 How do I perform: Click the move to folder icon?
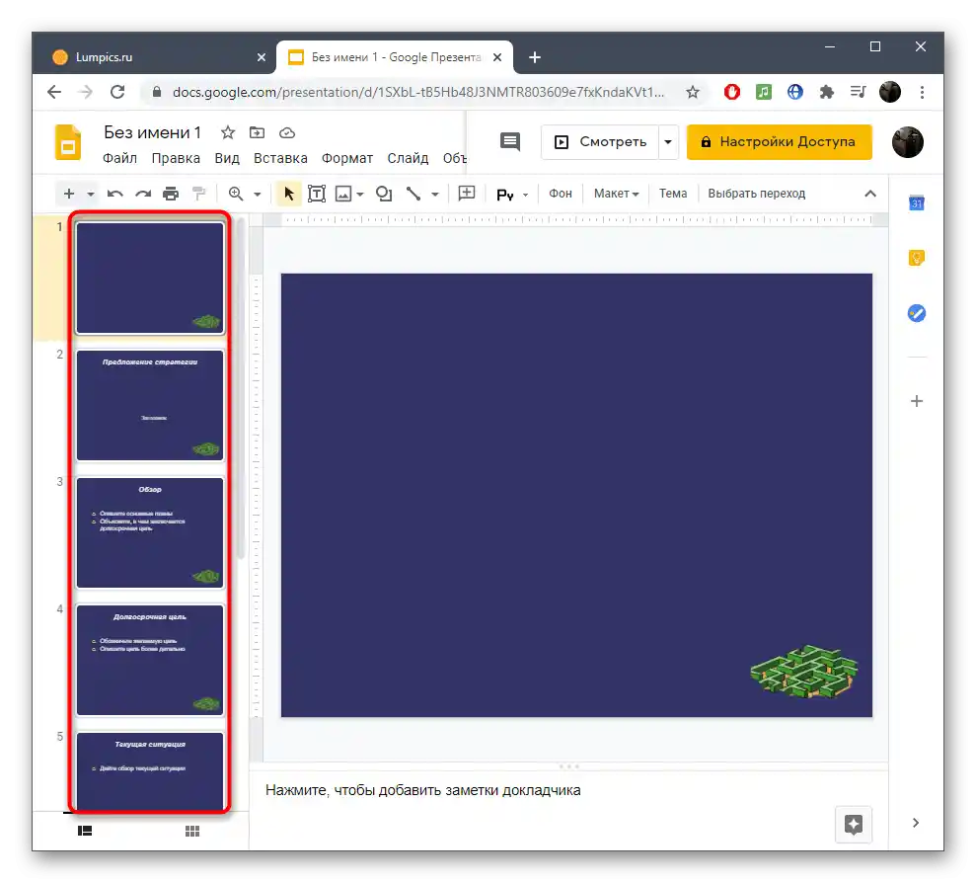tap(257, 132)
